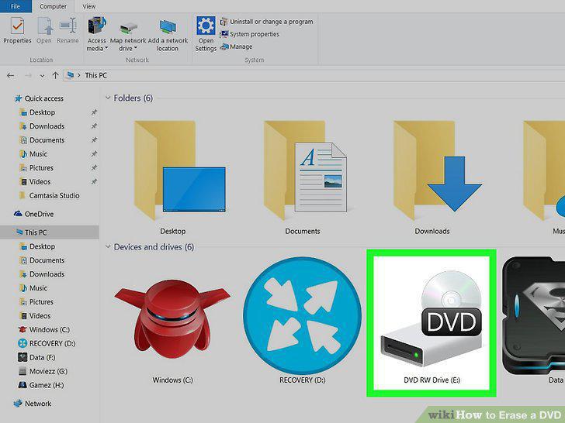The image size is (565, 423).
Task: Go back with the back arrow
Action: [10, 75]
